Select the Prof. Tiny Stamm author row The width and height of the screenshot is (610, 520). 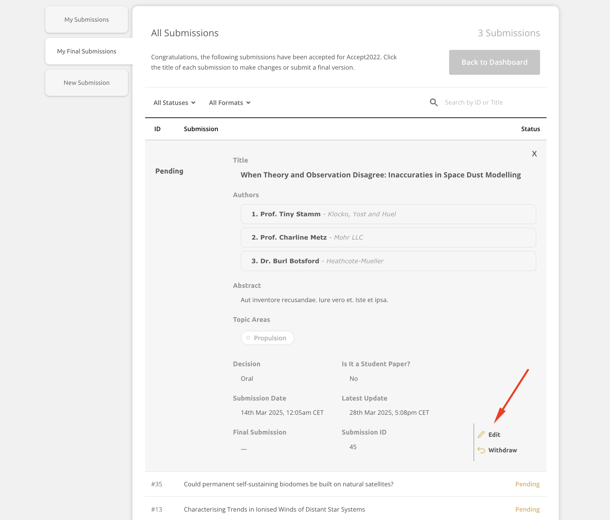pos(388,214)
